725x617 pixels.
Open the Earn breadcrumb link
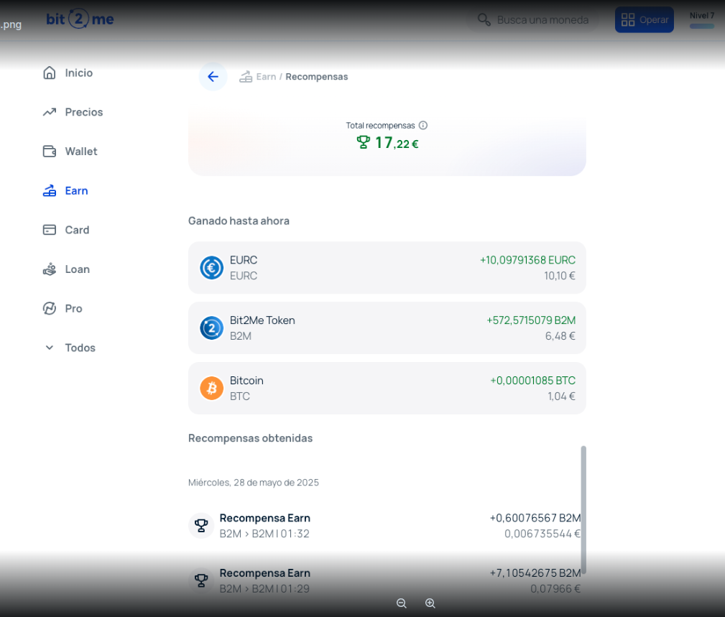pos(267,77)
